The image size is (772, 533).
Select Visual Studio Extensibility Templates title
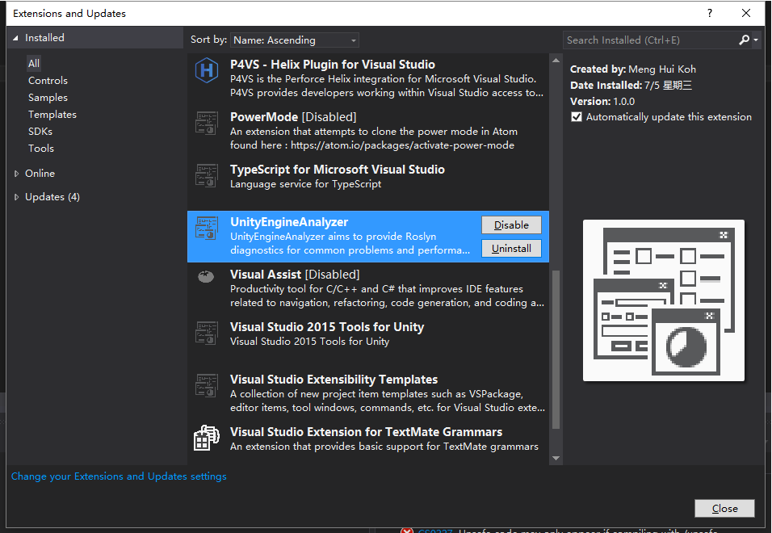pyautogui.click(x=334, y=380)
